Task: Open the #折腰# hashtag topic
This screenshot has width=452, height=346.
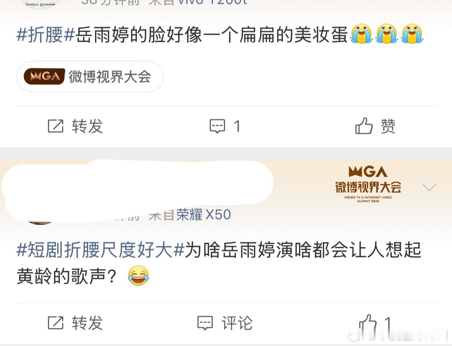Action: click(46, 35)
